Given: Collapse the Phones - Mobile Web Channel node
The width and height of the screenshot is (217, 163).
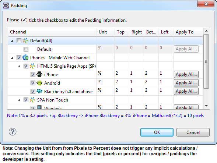Looking at the screenshot, I should click(12, 58).
